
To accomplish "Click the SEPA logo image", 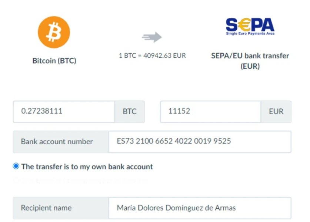I will (250, 26).
